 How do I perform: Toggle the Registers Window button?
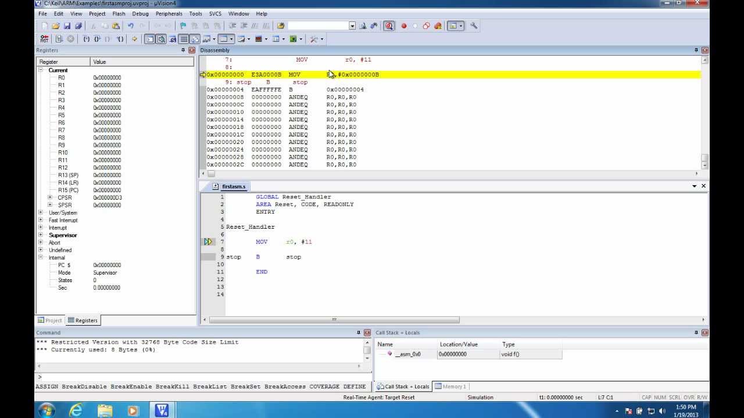click(x=184, y=39)
